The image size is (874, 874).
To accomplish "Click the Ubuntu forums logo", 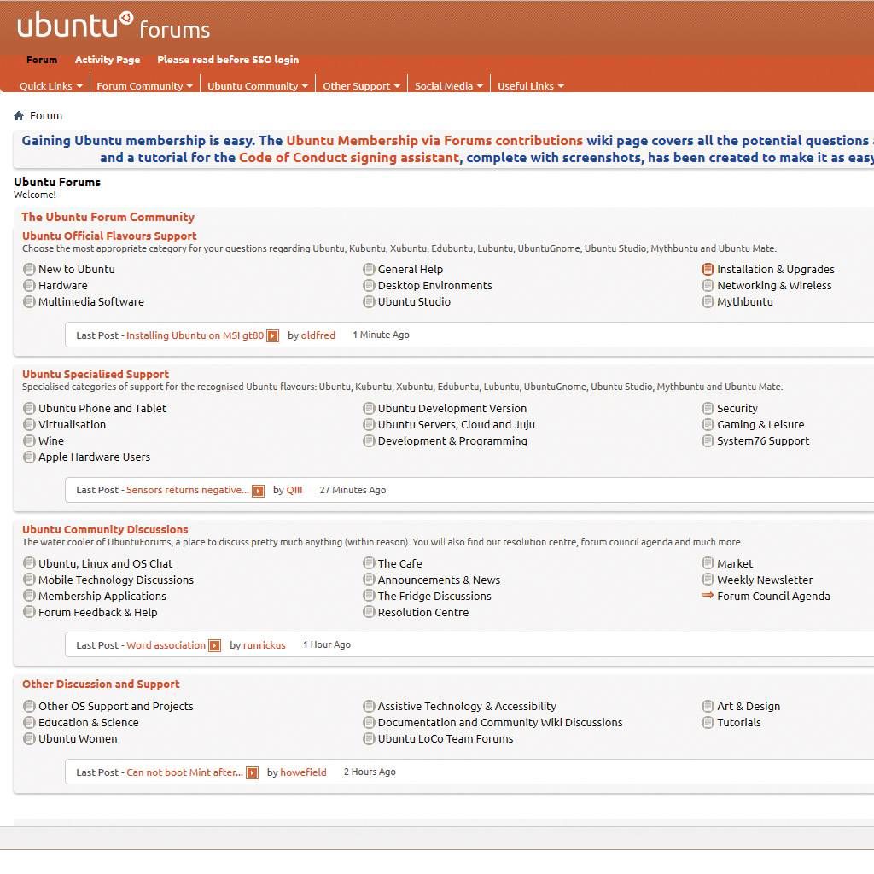I will click(x=114, y=26).
